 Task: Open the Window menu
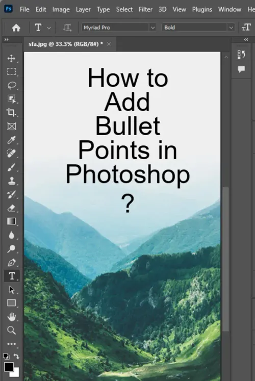pyautogui.click(x=229, y=10)
